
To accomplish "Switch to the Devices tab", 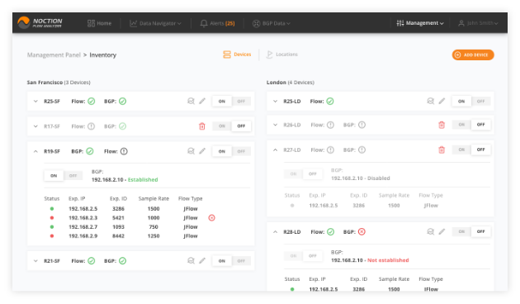I will tap(237, 54).
